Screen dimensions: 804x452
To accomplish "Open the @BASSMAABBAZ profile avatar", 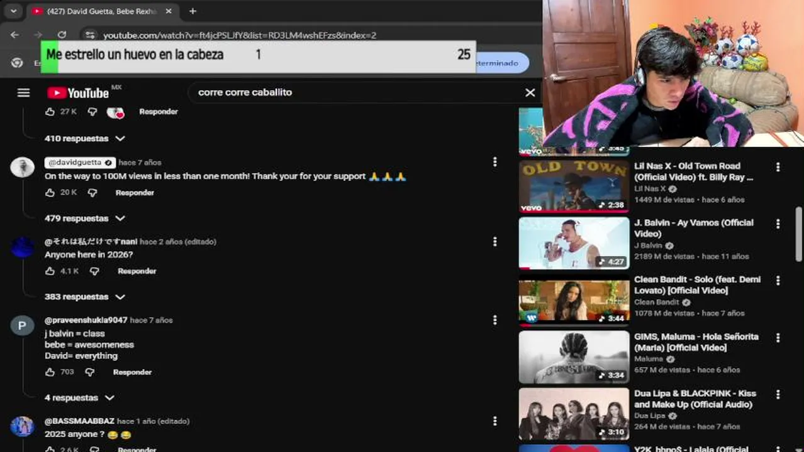I will (x=23, y=426).
